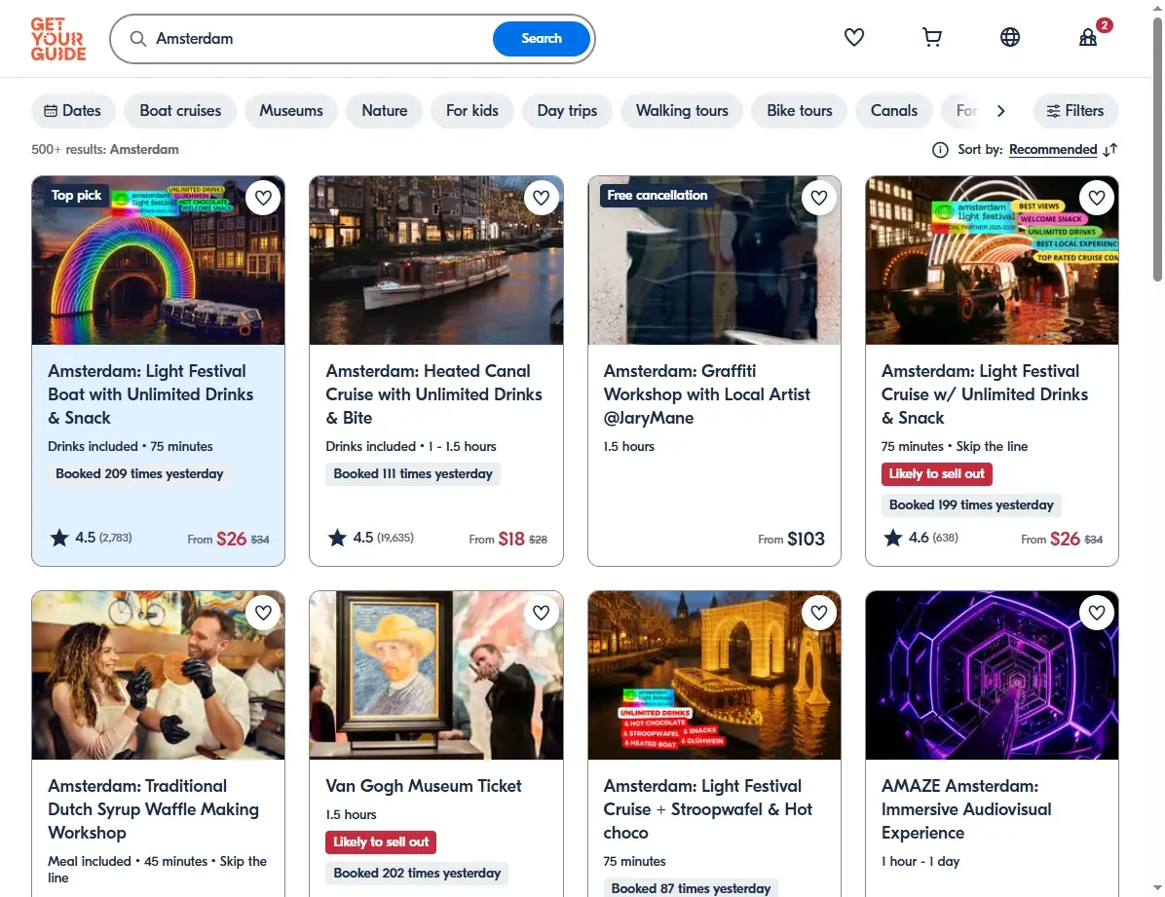This screenshot has width=1165, height=897.
Task: Favorite the Graffiti Workshop card
Action: point(819,198)
